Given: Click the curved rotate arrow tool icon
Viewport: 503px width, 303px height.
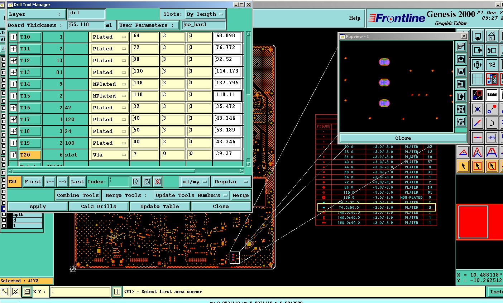Looking at the screenshot, I should point(492,123).
